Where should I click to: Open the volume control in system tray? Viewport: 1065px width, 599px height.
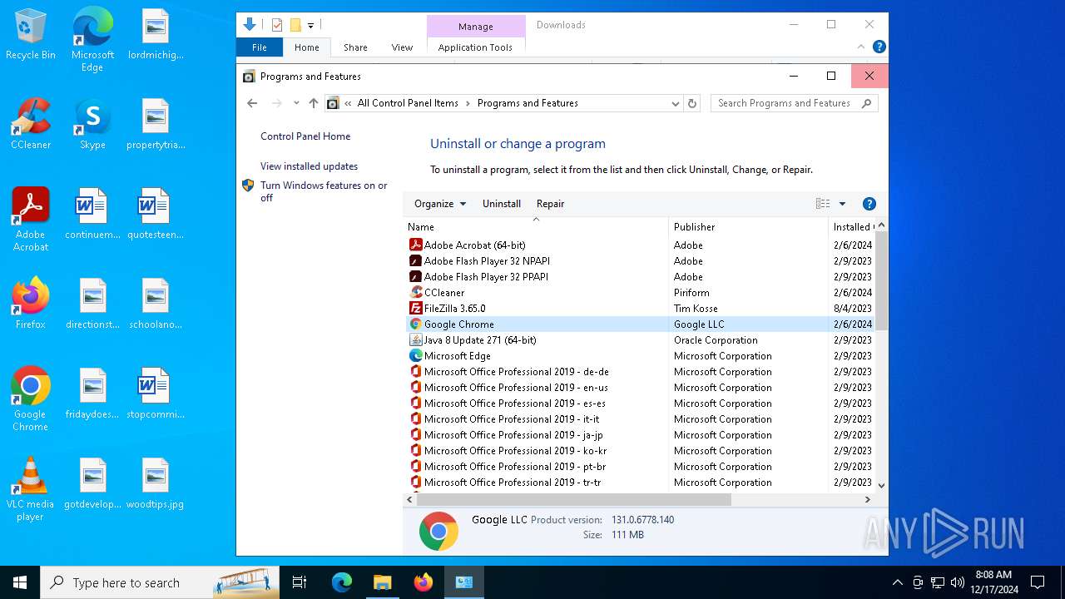coord(957,582)
